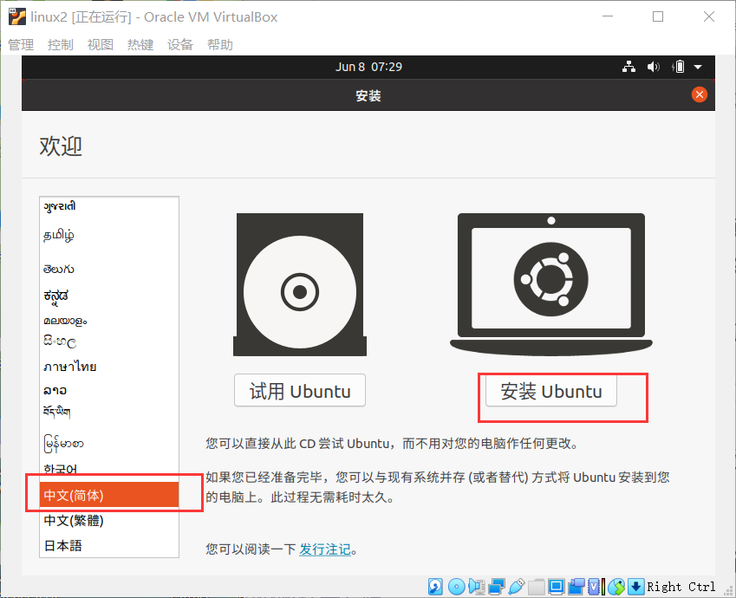Click the CD disc illustration

tap(300, 284)
